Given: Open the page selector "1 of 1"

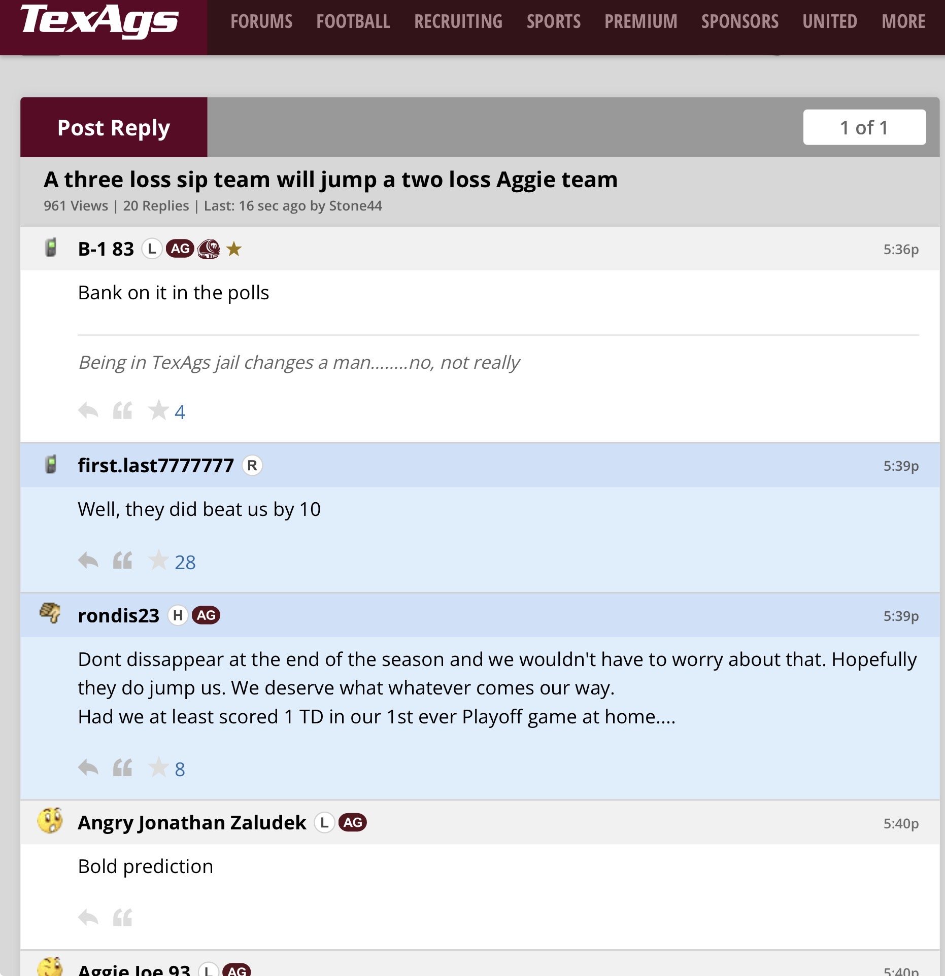Looking at the screenshot, I should pyautogui.click(x=864, y=127).
